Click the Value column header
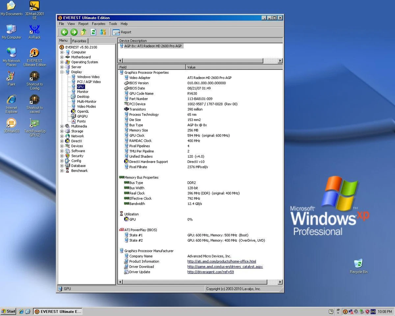This screenshot has width=395, height=316. coord(234,67)
